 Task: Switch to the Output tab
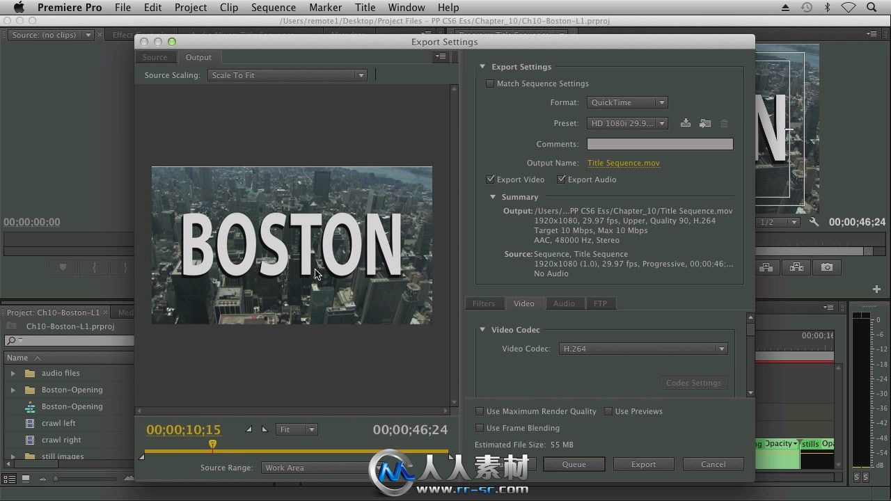tap(198, 57)
